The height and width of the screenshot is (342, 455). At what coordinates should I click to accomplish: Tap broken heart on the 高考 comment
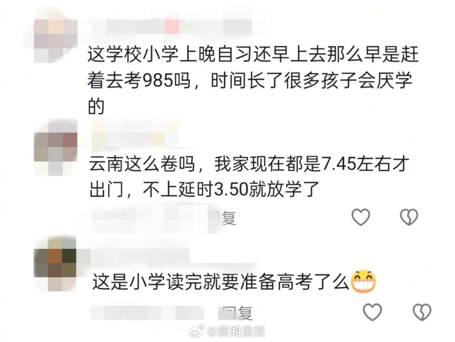point(422,312)
